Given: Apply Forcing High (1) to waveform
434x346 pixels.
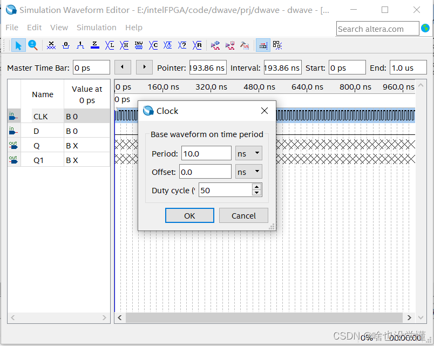Looking at the screenshot, I should [80, 45].
